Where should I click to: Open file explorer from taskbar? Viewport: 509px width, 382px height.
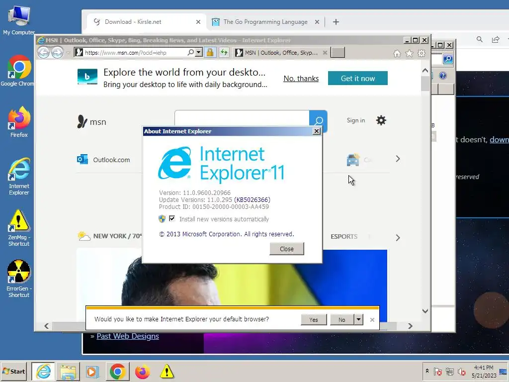pos(68,371)
